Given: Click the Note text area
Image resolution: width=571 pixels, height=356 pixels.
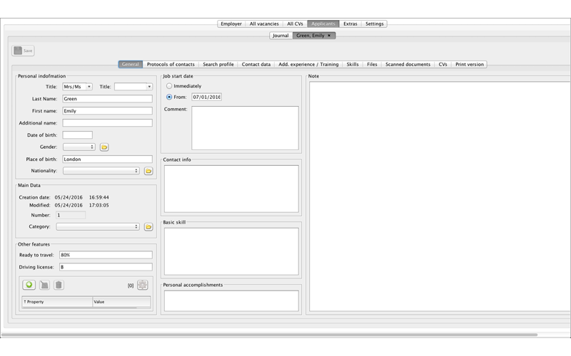Looking at the screenshot, I should (x=440, y=197).
